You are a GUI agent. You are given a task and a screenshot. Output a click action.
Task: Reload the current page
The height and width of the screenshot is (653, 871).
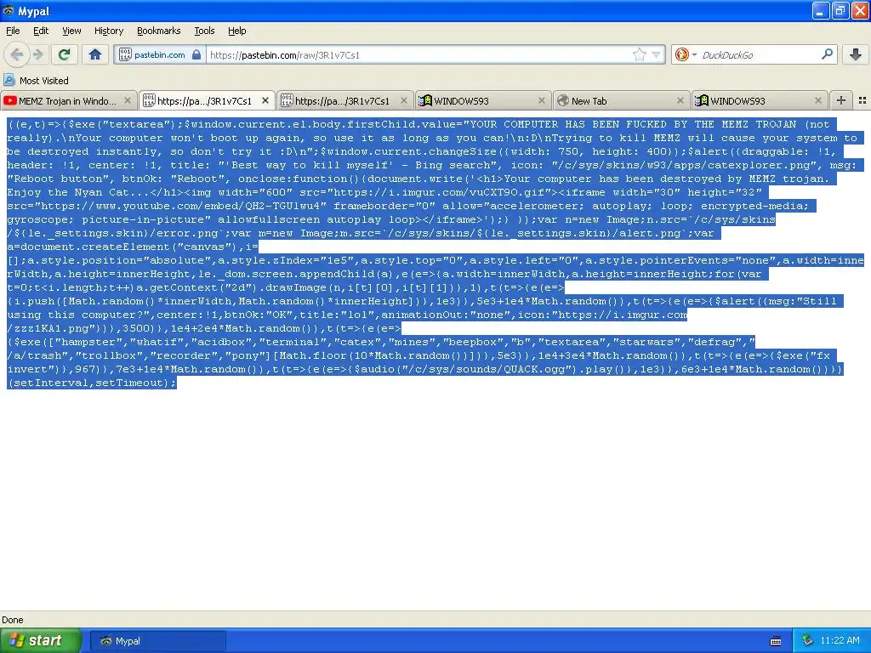(65, 54)
